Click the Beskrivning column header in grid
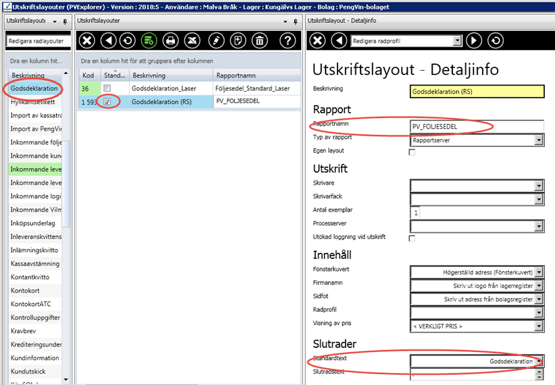Screen dimensions: 555x385 pos(170,75)
